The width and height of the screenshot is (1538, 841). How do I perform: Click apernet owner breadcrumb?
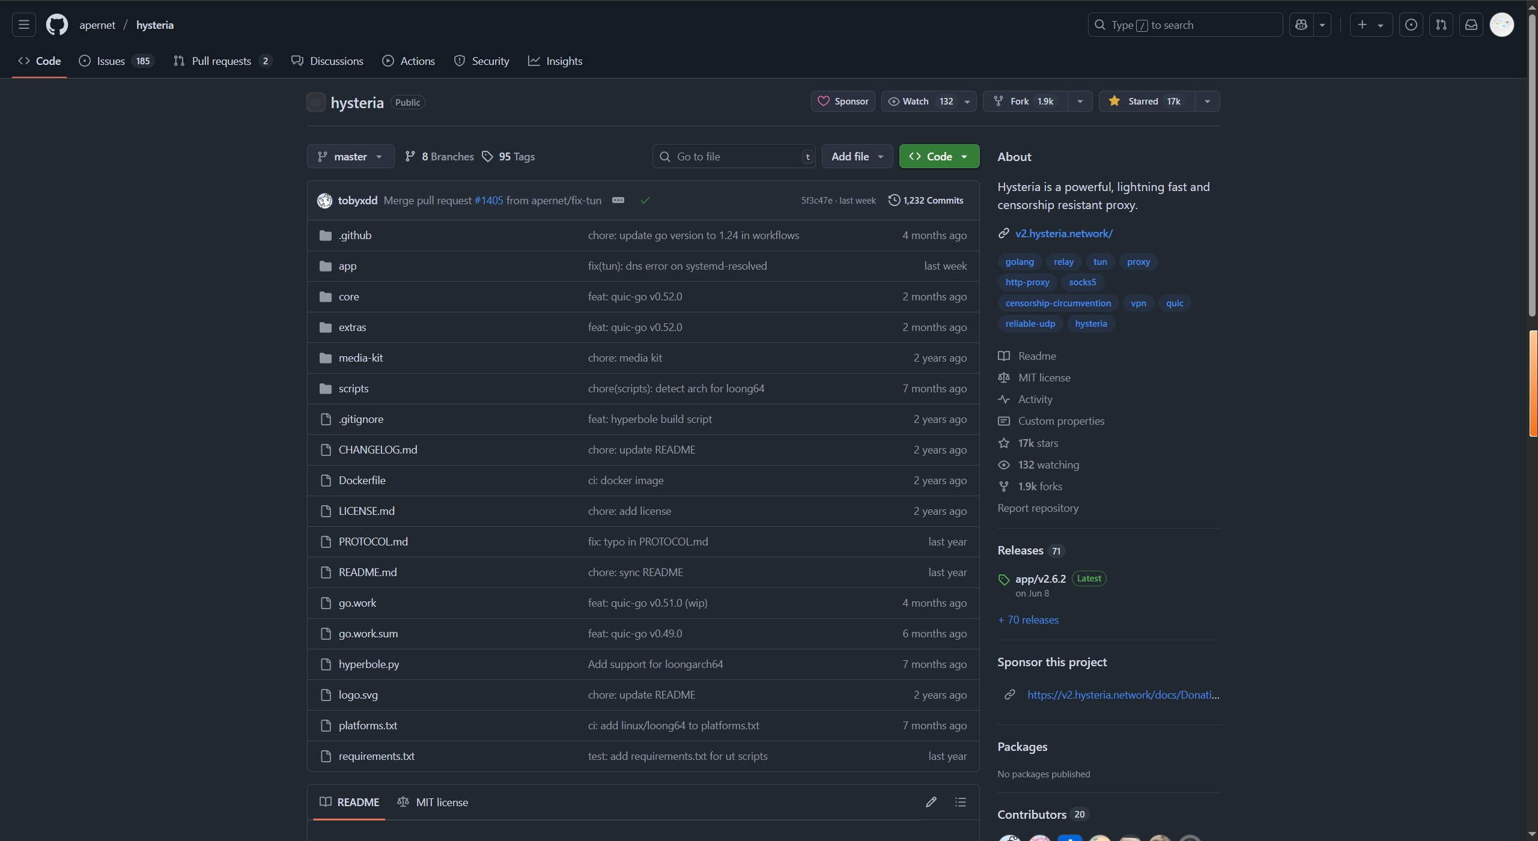(97, 25)
